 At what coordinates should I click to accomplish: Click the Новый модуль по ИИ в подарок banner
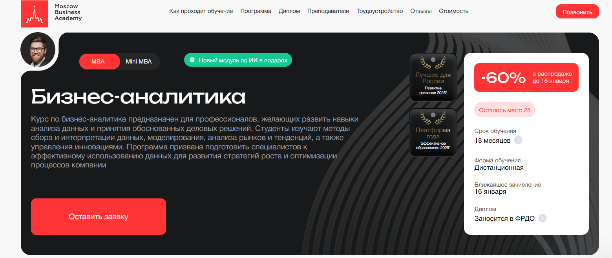(238, 60)
